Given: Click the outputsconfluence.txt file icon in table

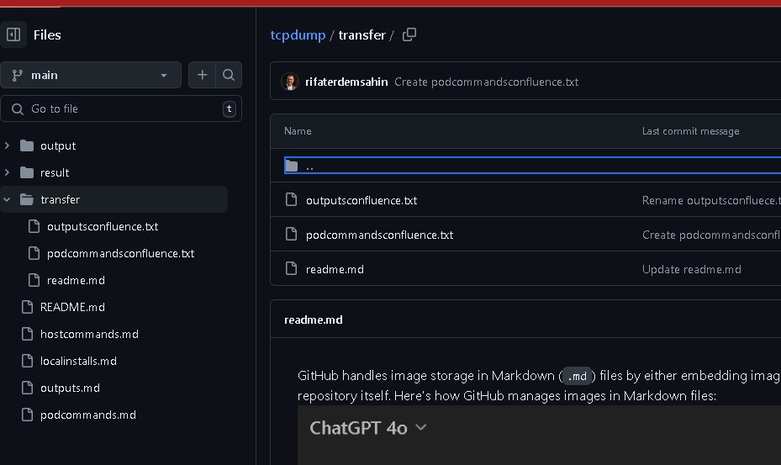Looking at the screenshot, I should click(292, 200).
